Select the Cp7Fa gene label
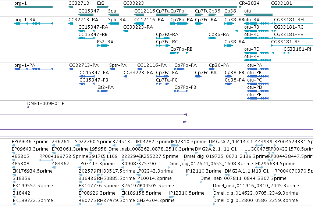The height and width of the screenshot is (206, 313). click(x=163, y=11)
